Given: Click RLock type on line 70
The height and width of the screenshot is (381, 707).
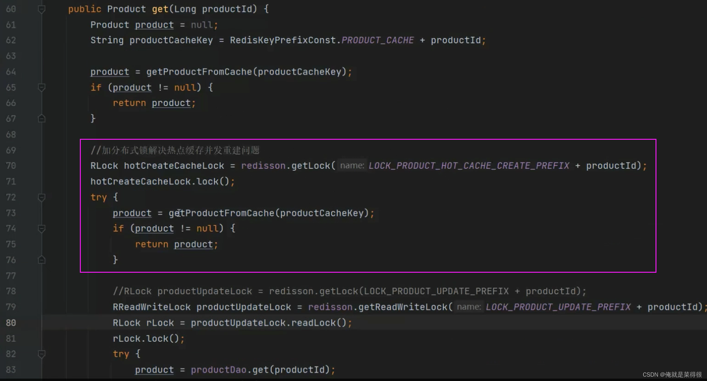Looking at the screenshot, I should (104, 166).
